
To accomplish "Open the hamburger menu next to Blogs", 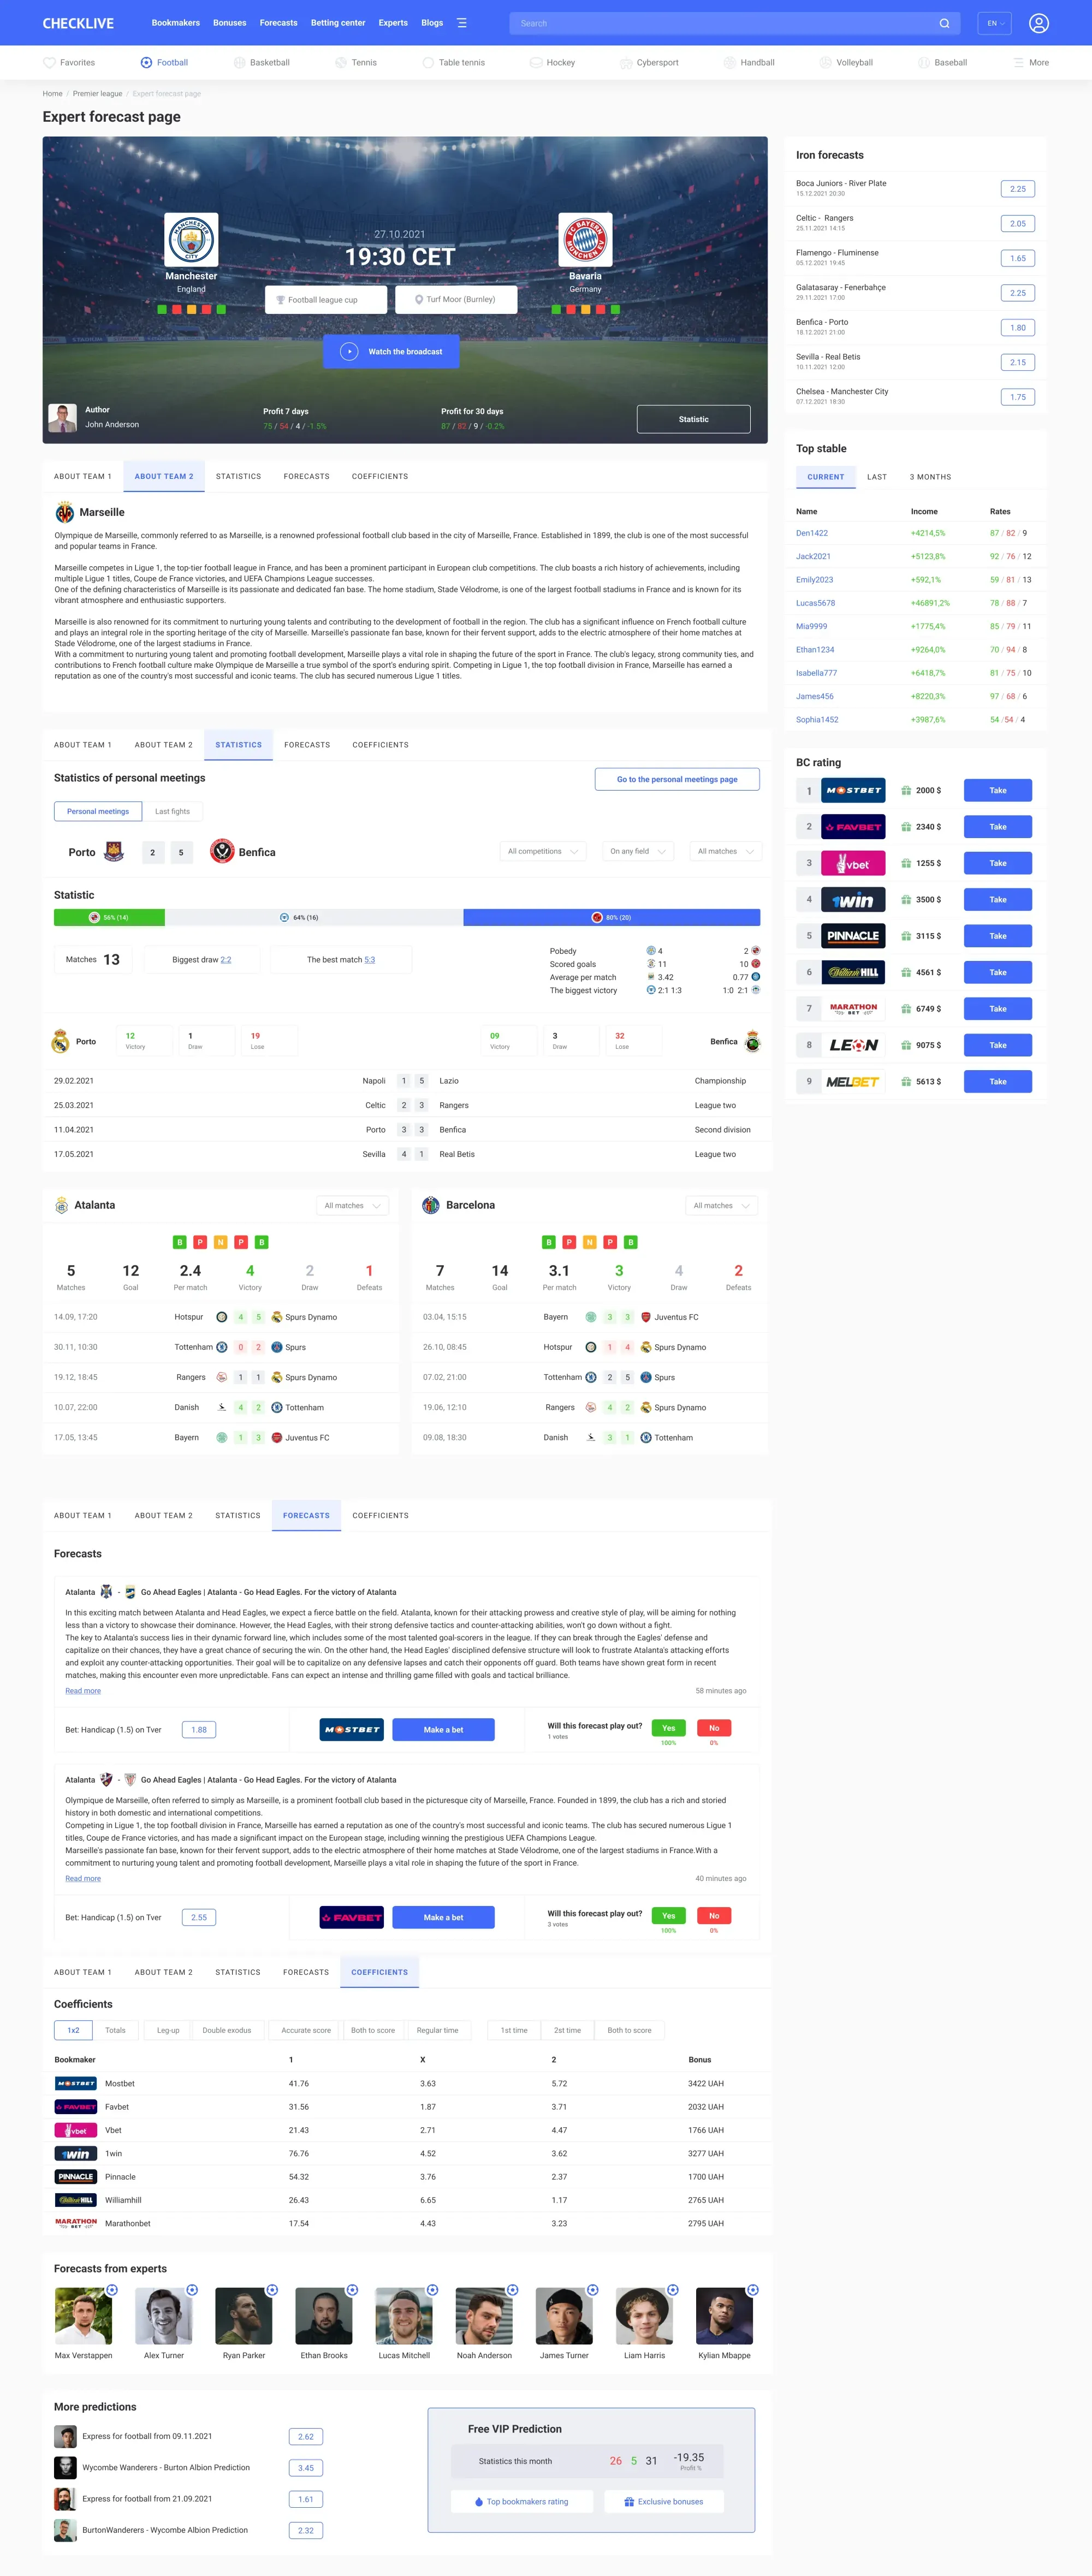I will 461,22.
